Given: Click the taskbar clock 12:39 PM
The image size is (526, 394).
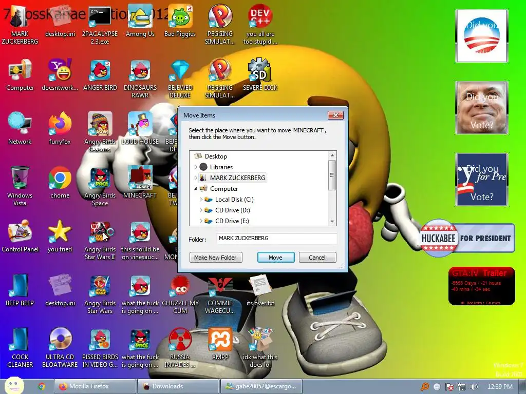Looking at the screenshot, I should tap(500, 387).
